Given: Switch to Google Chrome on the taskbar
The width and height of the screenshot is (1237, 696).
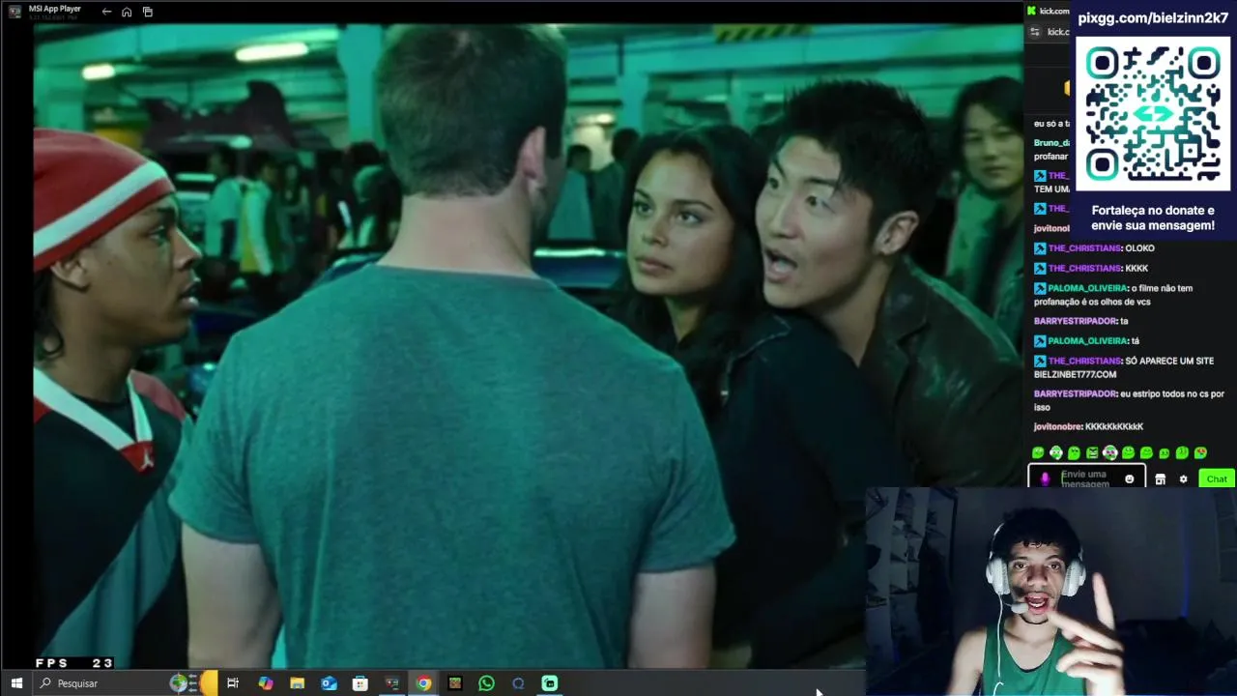Looking at the screenshot, I should click(x=423, y=683).
